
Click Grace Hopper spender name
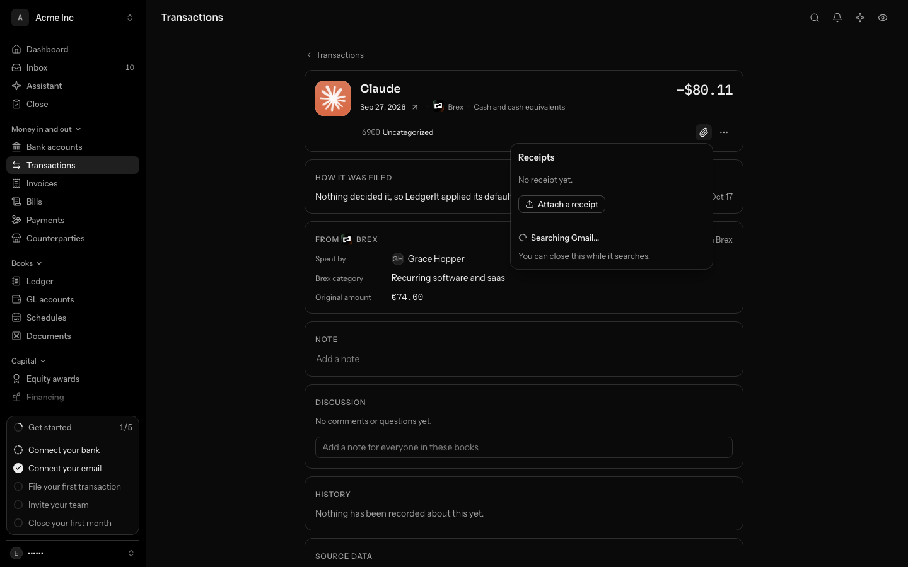(x=436, y=259)
